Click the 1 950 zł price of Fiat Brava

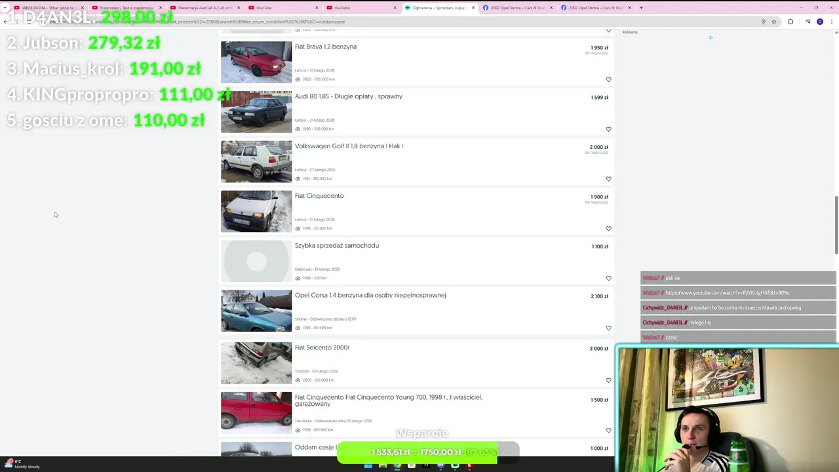click(x=599, y=48)
